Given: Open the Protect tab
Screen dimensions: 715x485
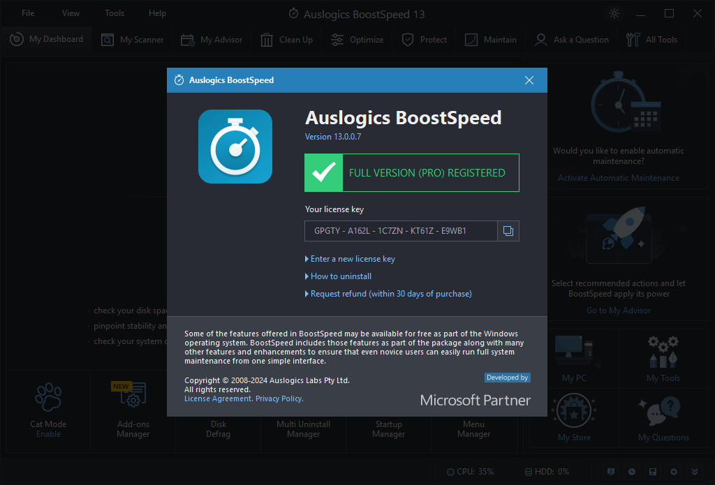Looking at the screenshot, I should (424, 40).
